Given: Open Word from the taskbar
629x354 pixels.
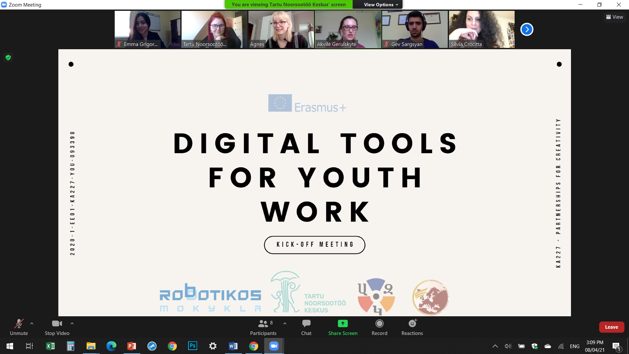Looking at the screenshot, I should pos(233,346).
